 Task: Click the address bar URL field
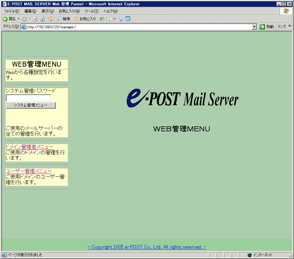[139, 27]
